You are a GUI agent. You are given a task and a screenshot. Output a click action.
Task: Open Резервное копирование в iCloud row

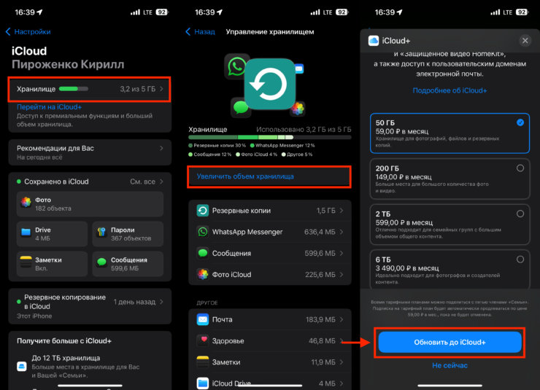pyautogui.click(x=90, y=306)
